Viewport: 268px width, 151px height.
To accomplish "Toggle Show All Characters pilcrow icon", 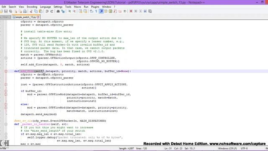I will coord(96,11).
